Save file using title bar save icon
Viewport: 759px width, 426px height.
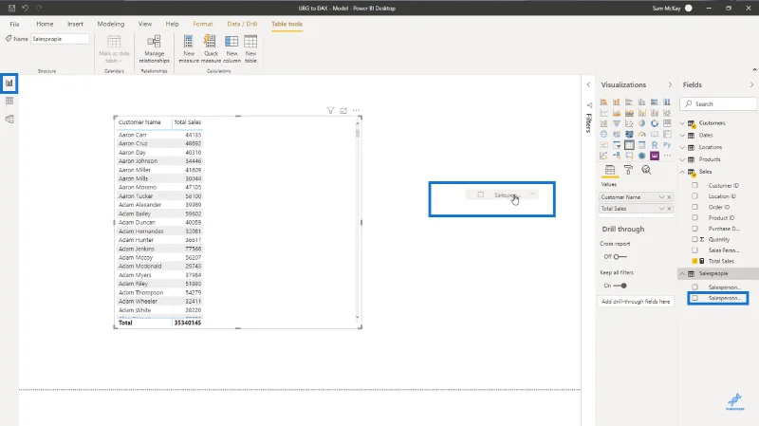(11, 8)
